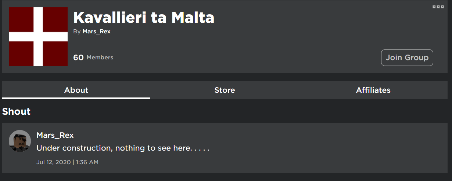Image resolution: width=452 pixels, height=181 pixels.
Task: Select the About tab
Action: 76,90
